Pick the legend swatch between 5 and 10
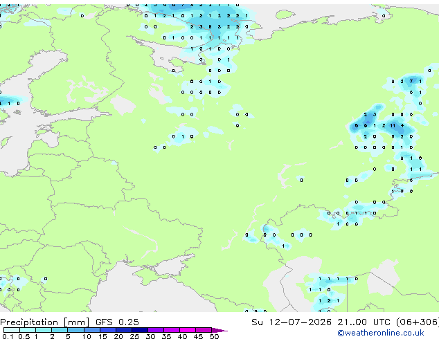 click(75, 330)
